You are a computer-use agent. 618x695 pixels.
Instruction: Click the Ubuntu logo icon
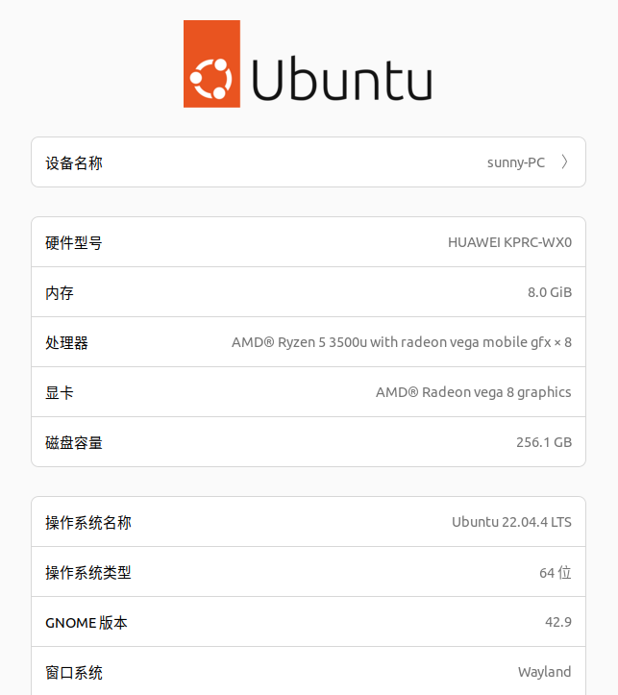point(211,63)
